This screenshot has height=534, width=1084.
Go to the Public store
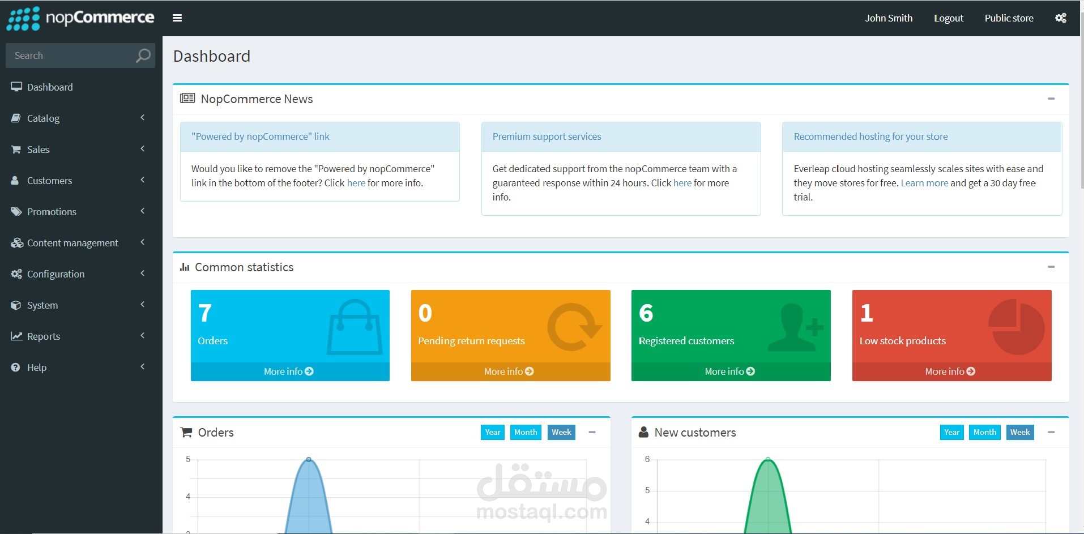tap(1009, 18)
